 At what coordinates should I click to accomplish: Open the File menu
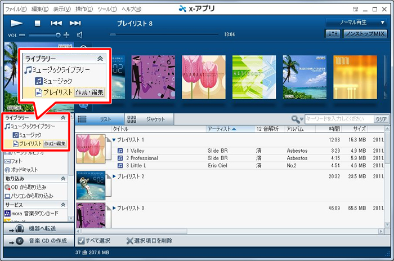point(16,10)
